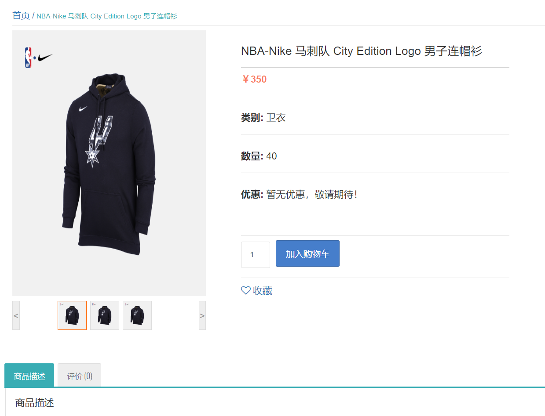
Task: Click the heart icon beside 收藏
Action: [246, 290]
